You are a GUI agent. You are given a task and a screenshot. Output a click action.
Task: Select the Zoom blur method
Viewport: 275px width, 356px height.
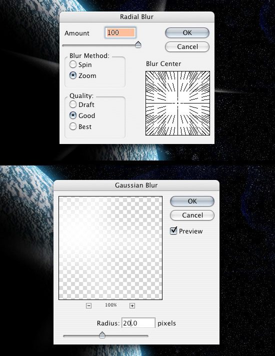click(73, 75)
